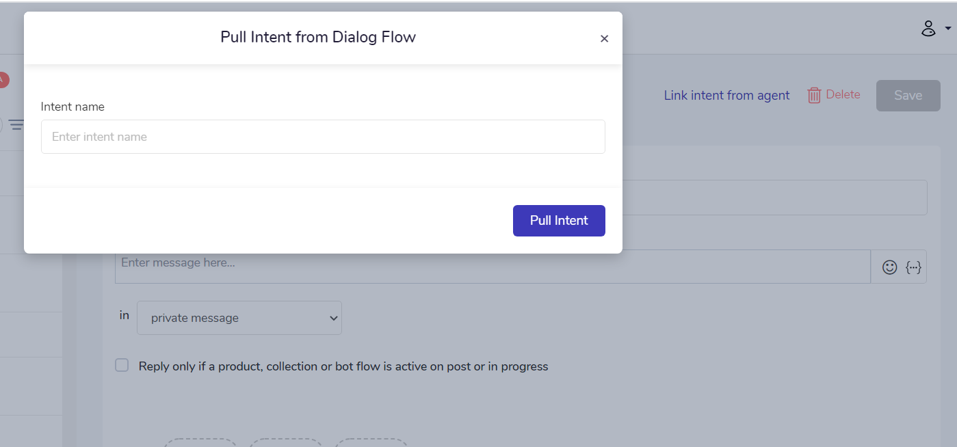The width and height of the screenshot is (957, 447).
Task: Click the Intent name label
Action: (x=73, y=107)
